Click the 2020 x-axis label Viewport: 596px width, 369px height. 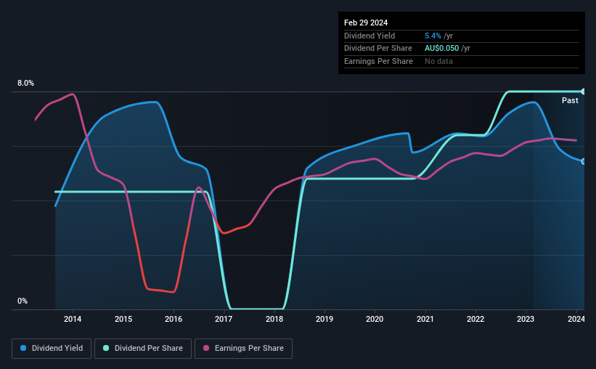[375, 319]
